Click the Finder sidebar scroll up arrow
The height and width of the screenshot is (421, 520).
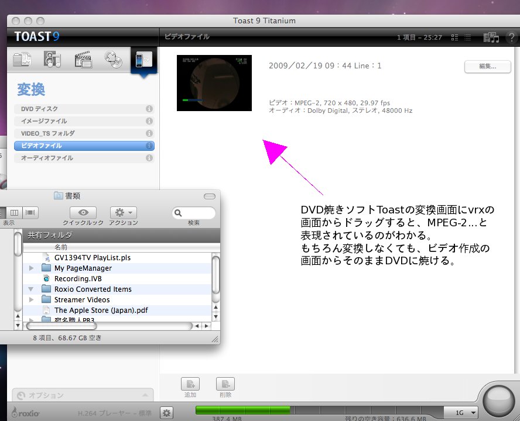point(18,316)
